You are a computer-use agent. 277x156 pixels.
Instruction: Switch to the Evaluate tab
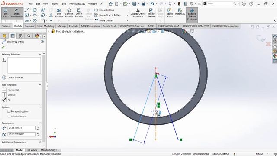coord(74,26)
